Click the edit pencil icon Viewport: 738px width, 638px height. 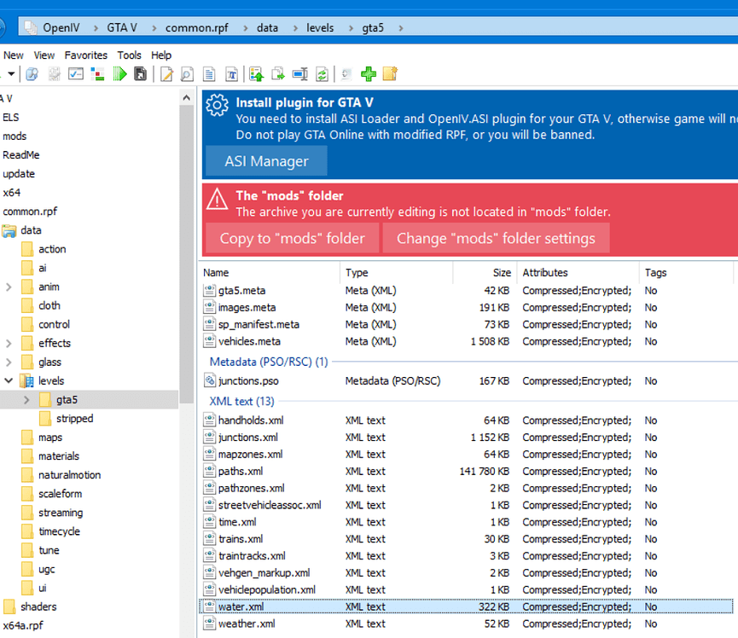167,74
